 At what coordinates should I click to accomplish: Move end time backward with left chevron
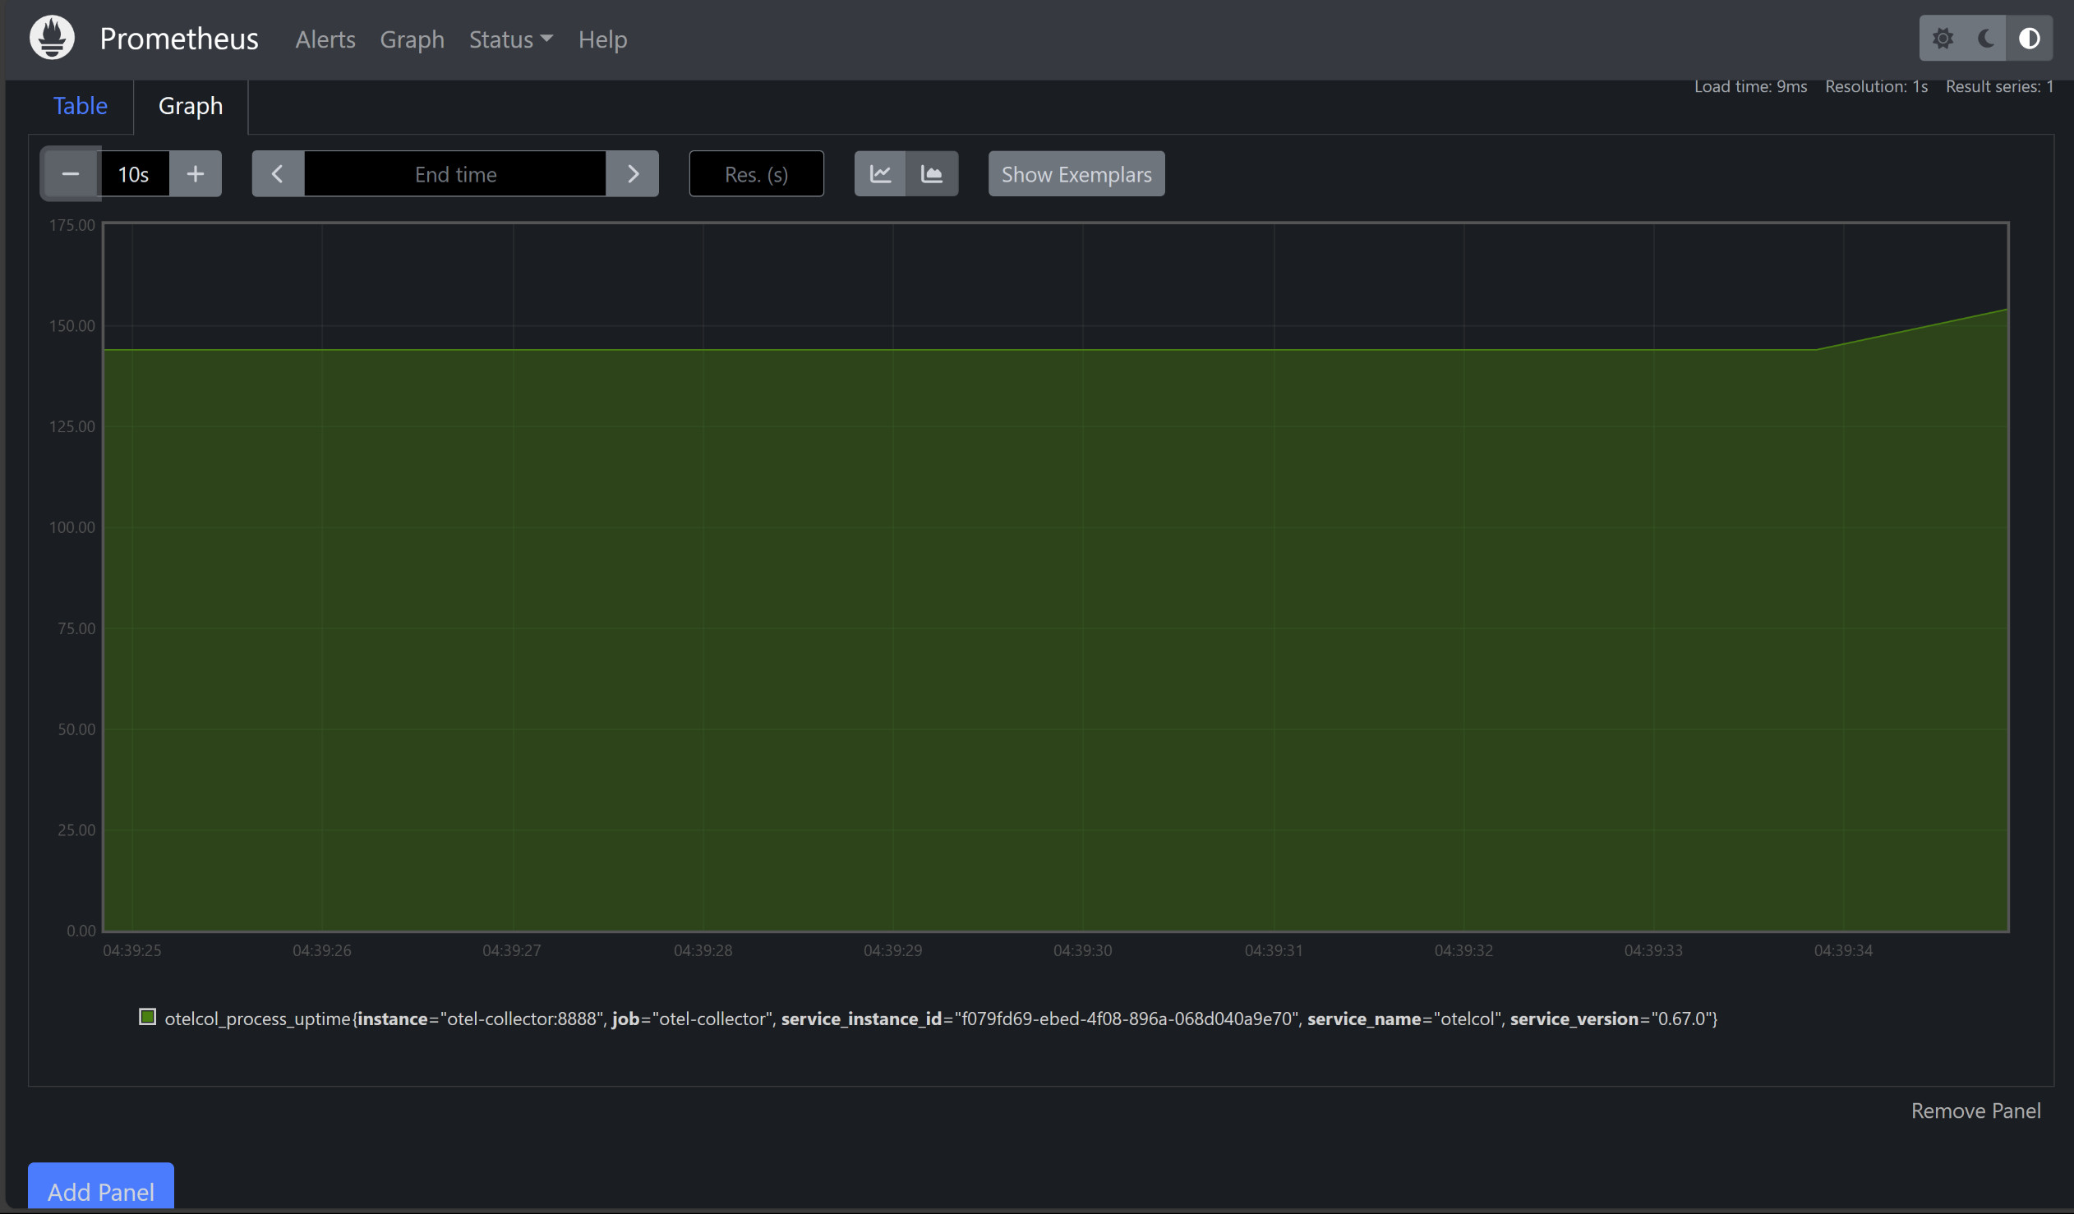tap(278, 173)
